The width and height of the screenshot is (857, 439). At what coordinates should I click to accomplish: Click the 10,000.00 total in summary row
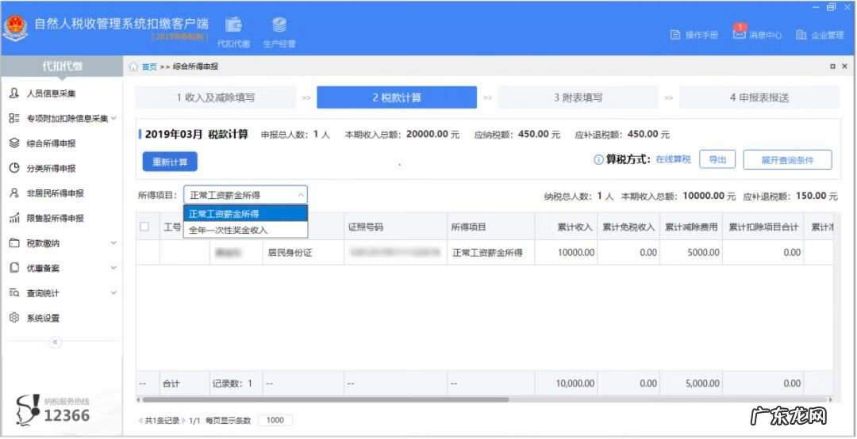tap(566, 384)
